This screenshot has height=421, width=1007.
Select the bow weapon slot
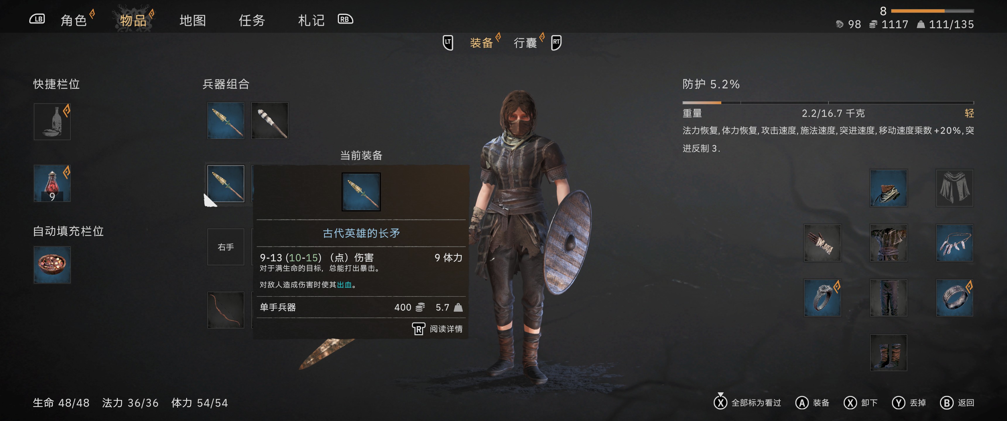pos(226,310)
